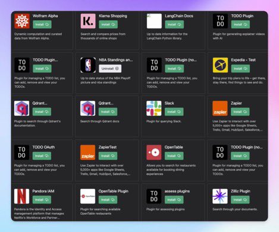279x232 pixels.
Task: Click the orange logo beside the Zapier title
Action: [x=220, y=109]
